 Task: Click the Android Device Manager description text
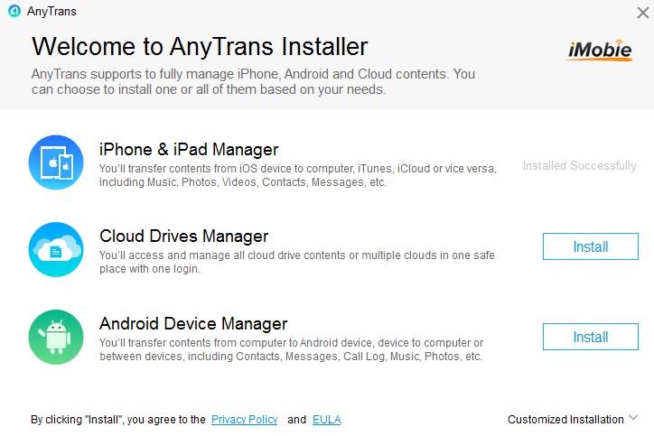[291, 349]
